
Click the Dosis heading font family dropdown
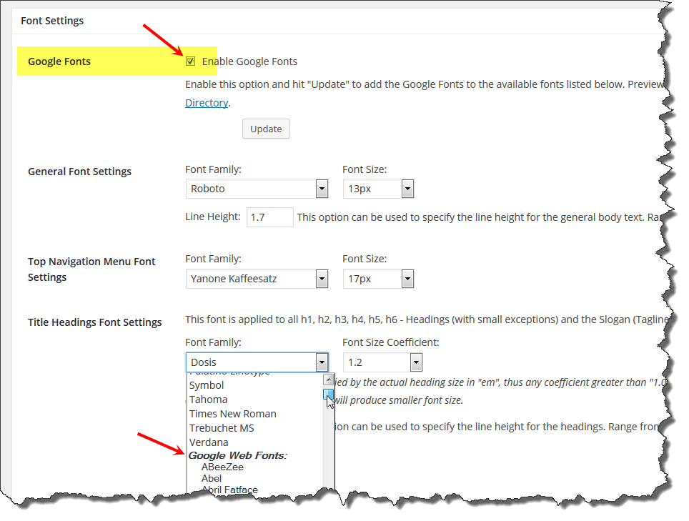point(257,362)
